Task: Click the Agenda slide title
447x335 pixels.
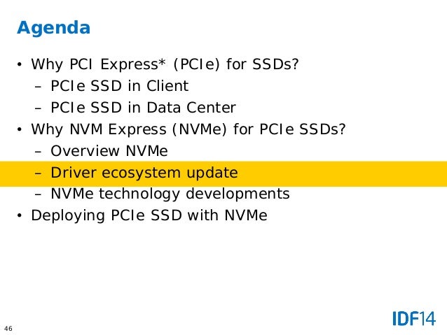Action: click(x=53, y=28)
